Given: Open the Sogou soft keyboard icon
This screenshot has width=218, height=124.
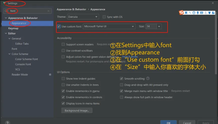Looking at the screenshot, I should [x=202, y=13].
